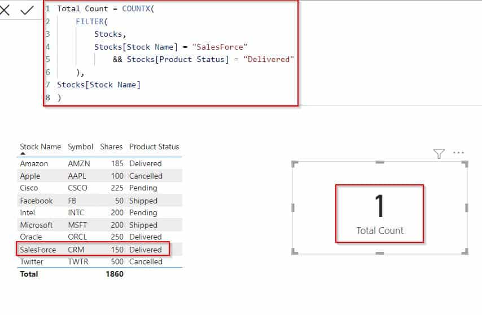Click the CRM symbol cell
This screenshot has width=482, height=315.
click(76, 250)
